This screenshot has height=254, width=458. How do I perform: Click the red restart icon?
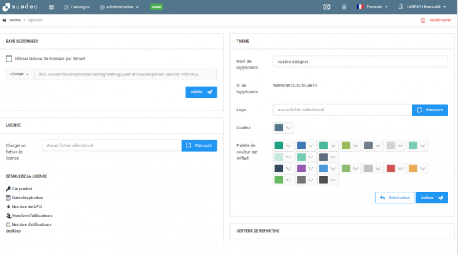423,20
